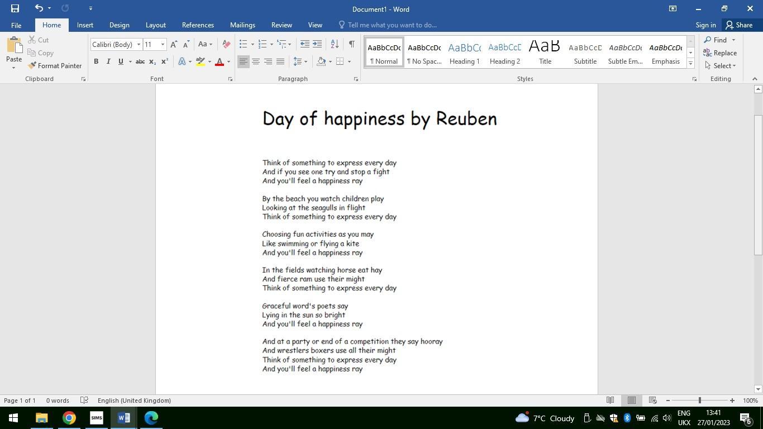Expand the Styles gallery more button

pos(690,64)
